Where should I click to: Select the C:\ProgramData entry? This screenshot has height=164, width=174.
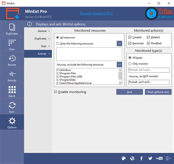[x=66, y=80]
